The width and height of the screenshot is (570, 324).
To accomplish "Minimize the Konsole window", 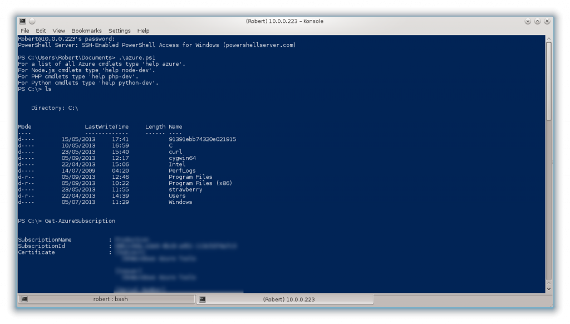I will coord(528,21).
